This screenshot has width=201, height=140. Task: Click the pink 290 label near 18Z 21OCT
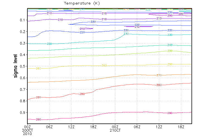coord(170,113)
